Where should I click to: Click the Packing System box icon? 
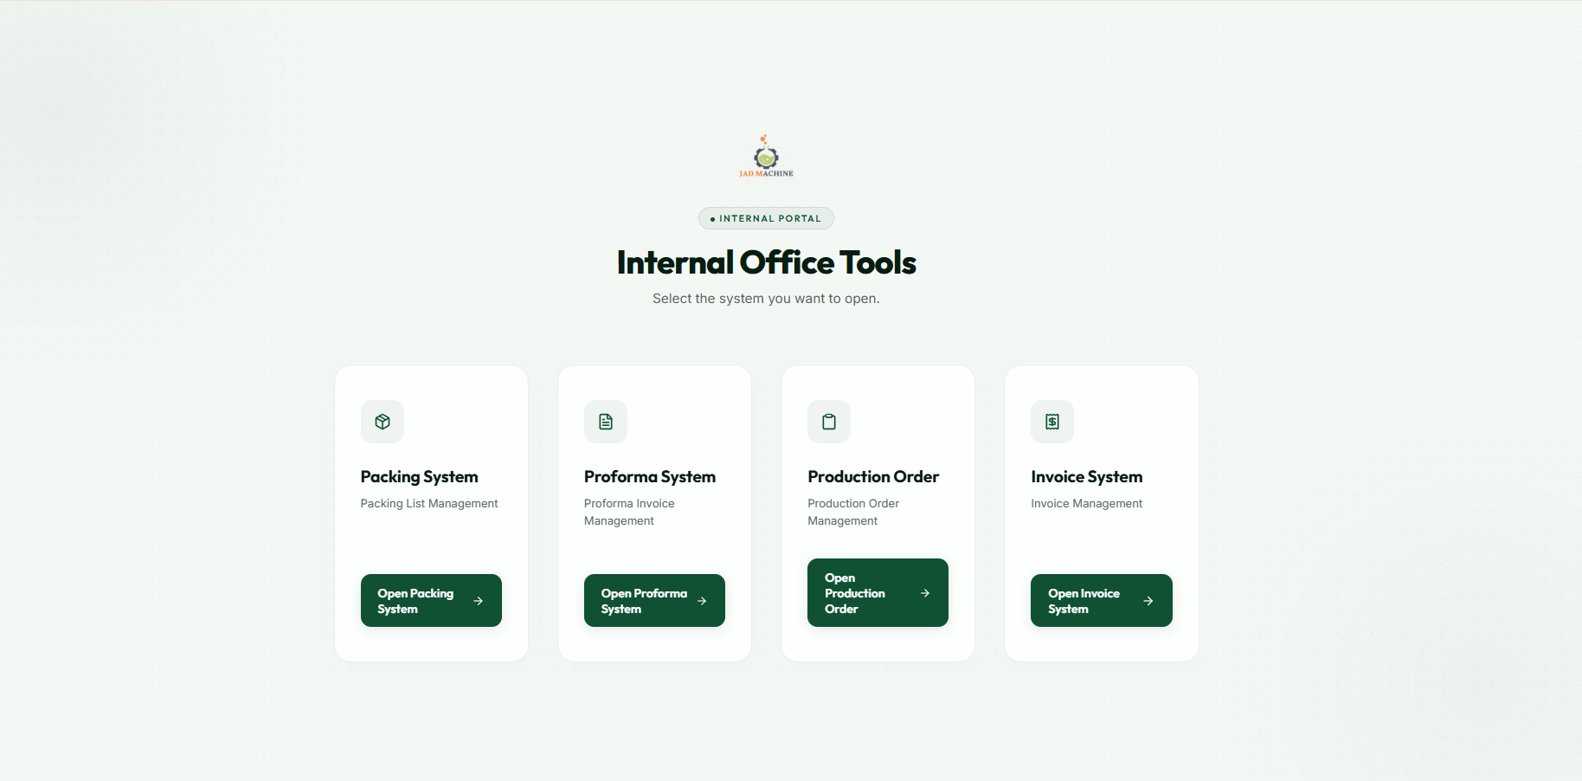tap(383, 422)
